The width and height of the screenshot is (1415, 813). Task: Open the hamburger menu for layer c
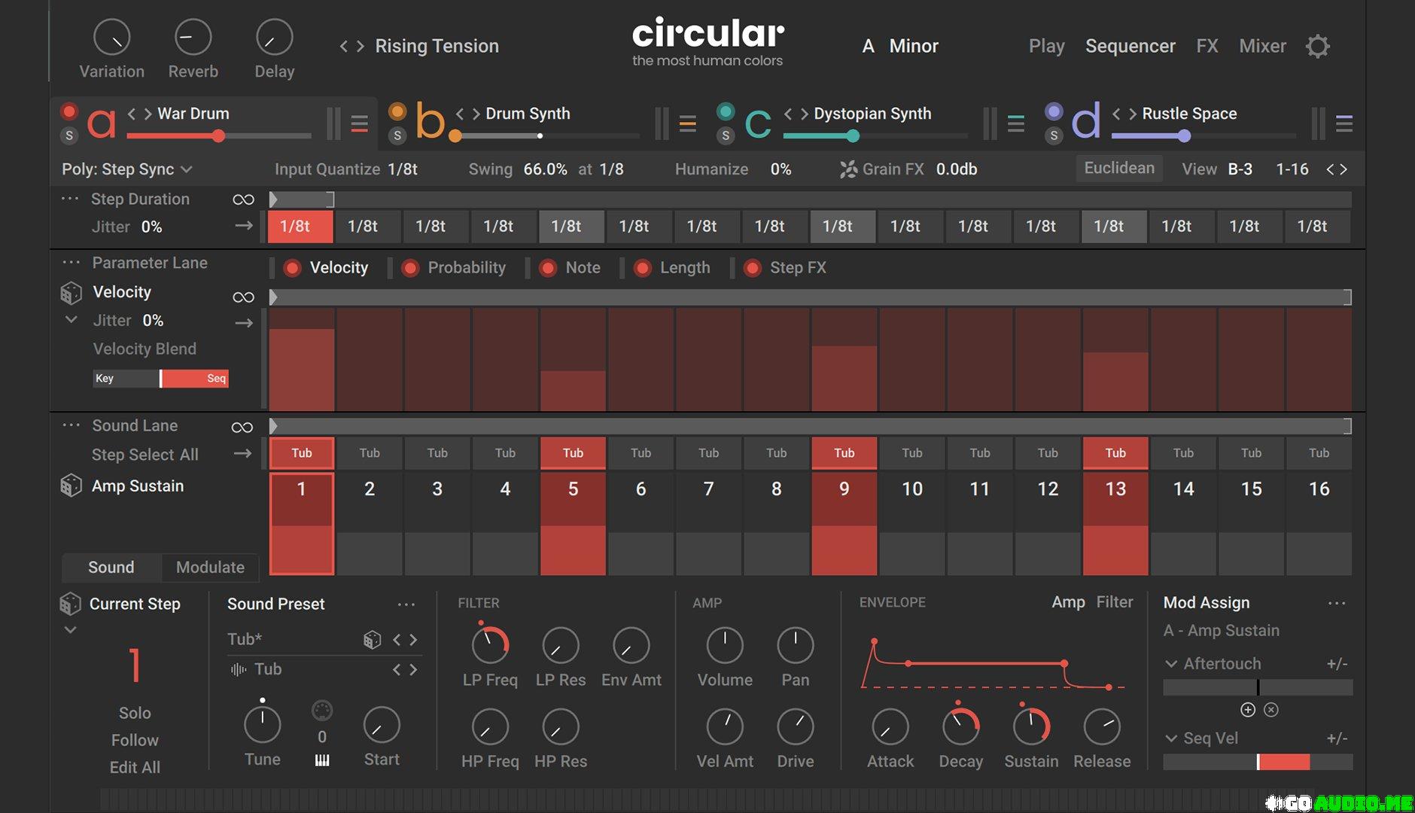point(1016,123)
